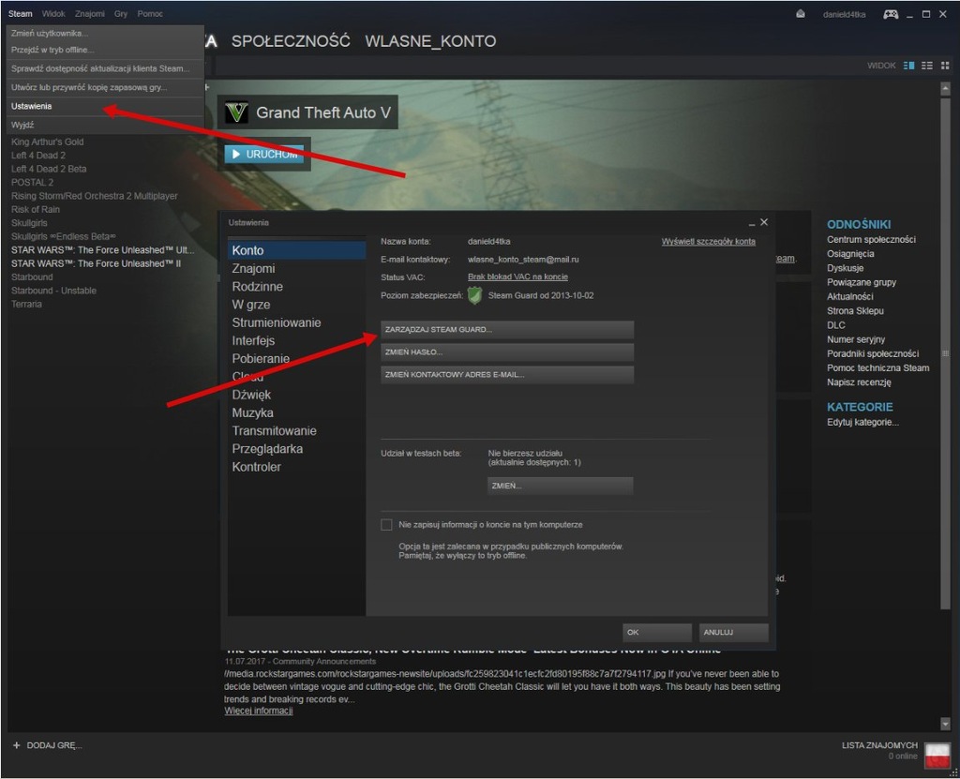Choose 'Utwórz lub przywróć kopię zapasową gry'

point(105,87)
